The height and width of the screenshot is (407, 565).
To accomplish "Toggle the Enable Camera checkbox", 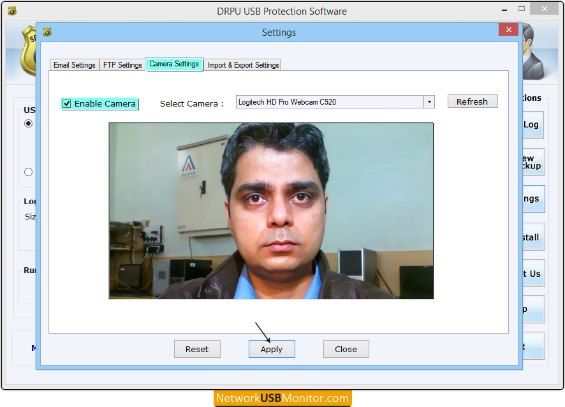I will tap(67, 104).
